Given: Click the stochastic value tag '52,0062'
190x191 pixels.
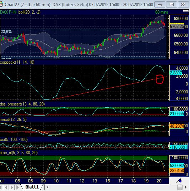Looking at the screenshot, I should point(177,166).
